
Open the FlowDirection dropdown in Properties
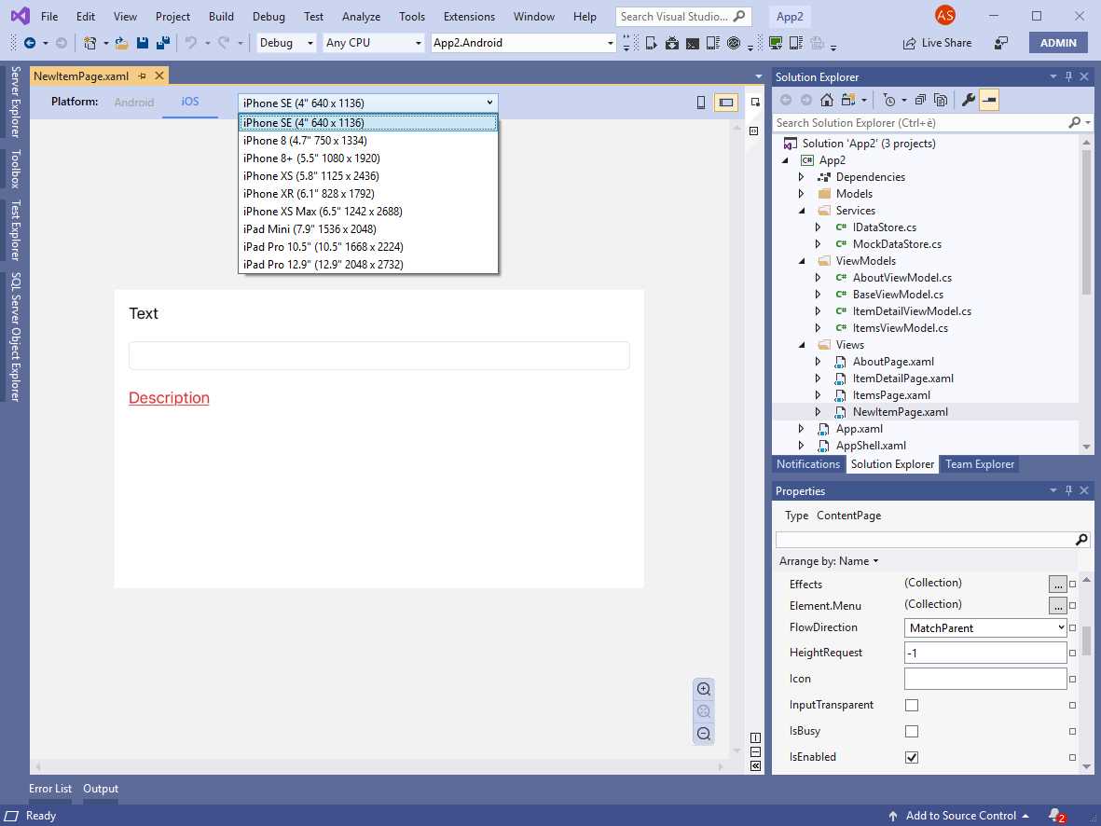click(1063, 627)
